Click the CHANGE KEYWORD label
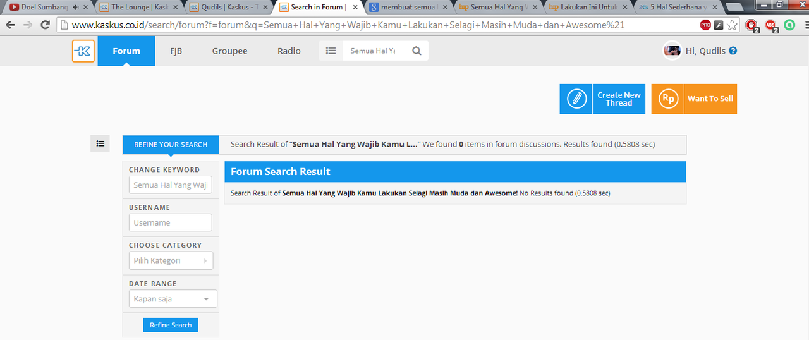 (164, 169)
